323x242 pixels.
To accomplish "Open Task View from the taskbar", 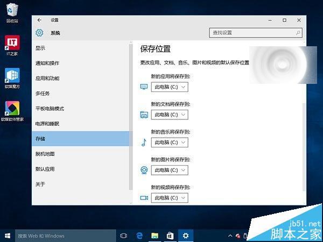I will coord(123,236).
